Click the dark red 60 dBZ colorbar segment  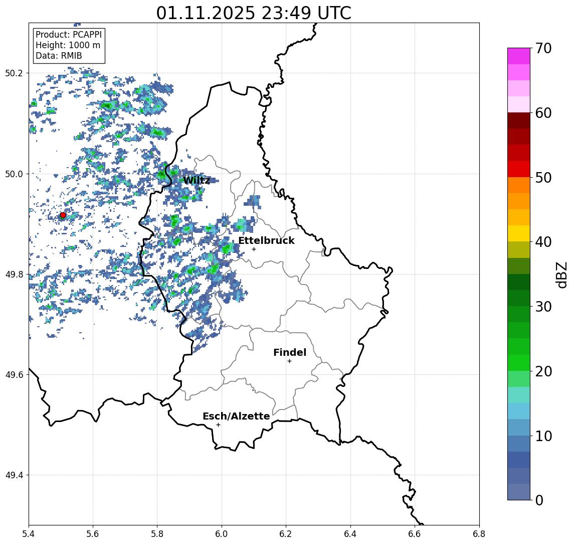(519, 120)
